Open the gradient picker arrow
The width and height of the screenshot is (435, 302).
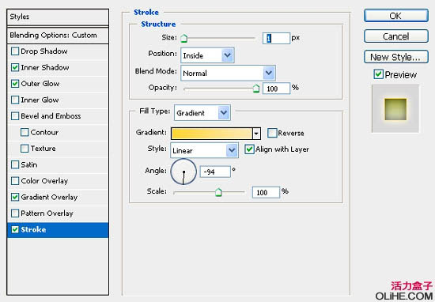[256, 134]
